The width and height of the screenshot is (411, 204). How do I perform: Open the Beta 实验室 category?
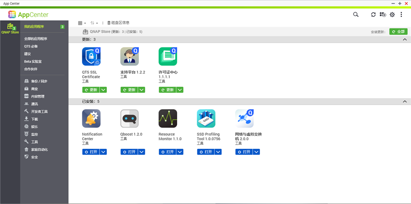pyautogui.click(x=33, y=61)
